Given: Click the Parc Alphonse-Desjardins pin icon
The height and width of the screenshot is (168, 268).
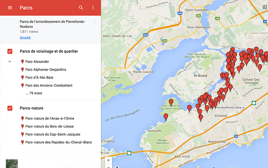Looking at the screenshot, I should coord(22,70).
